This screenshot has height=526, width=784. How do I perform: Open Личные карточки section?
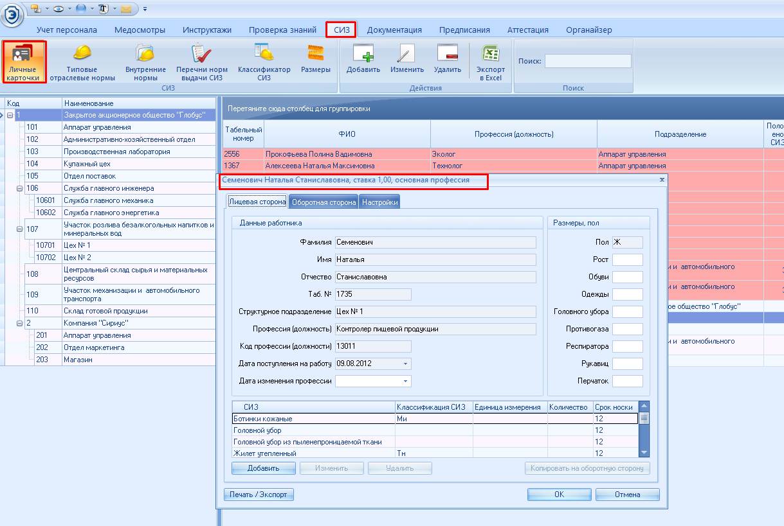pos(24,62)
